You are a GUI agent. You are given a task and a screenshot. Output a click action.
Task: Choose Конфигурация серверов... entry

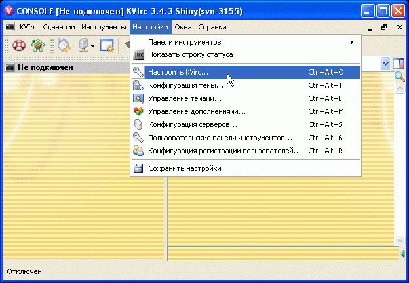click(246, 124)
